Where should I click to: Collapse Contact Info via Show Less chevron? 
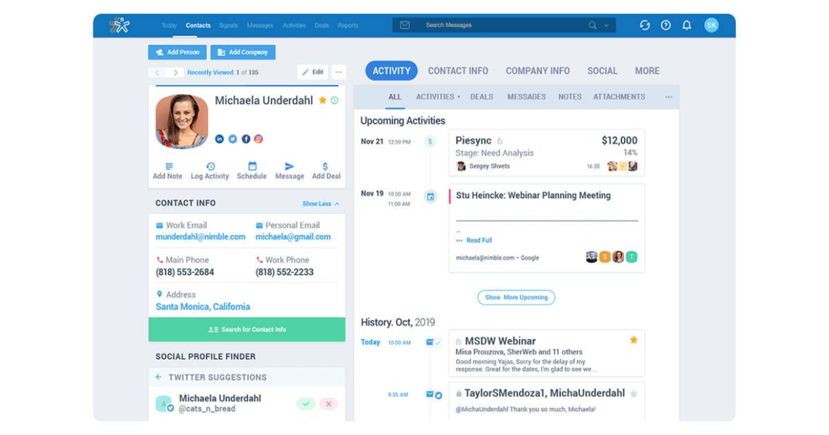(337, 203)
